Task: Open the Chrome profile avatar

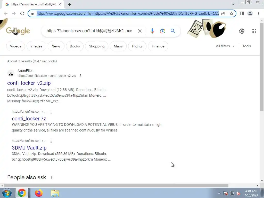Action: coord(250,13)
